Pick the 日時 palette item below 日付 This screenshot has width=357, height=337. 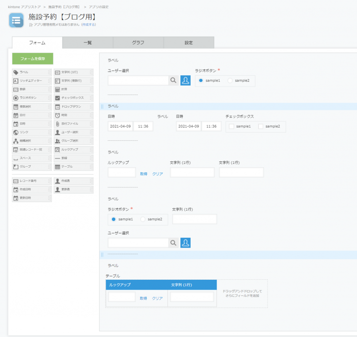[x=32, y=124]
